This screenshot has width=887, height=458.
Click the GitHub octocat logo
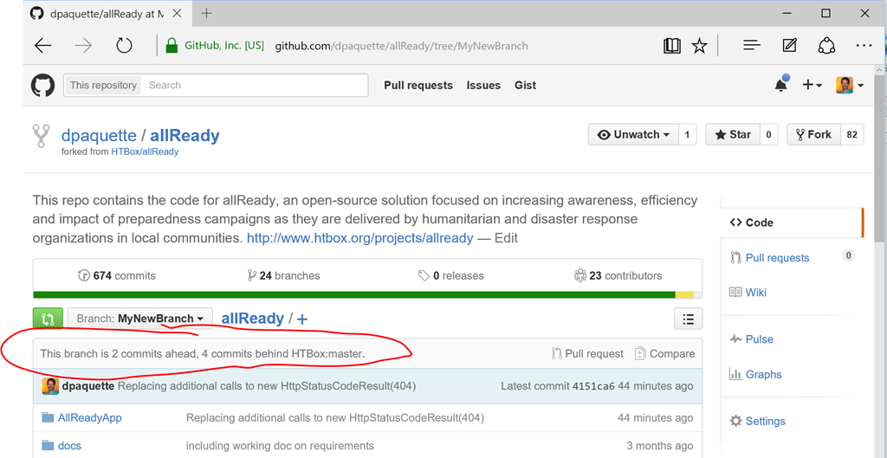pyautogui.click(x=42, y=86)
